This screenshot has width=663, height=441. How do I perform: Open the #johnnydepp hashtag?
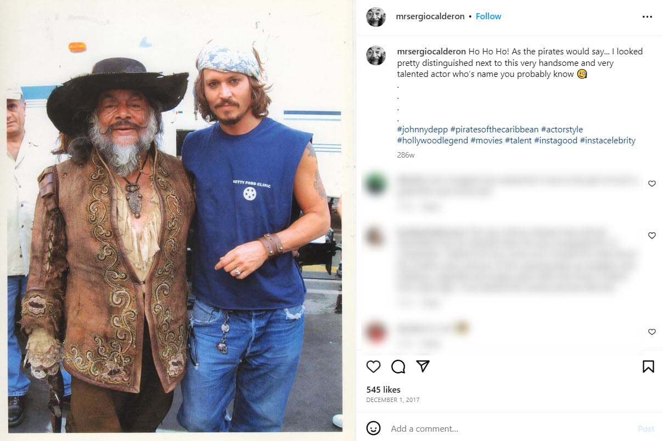tap(415, 129)
